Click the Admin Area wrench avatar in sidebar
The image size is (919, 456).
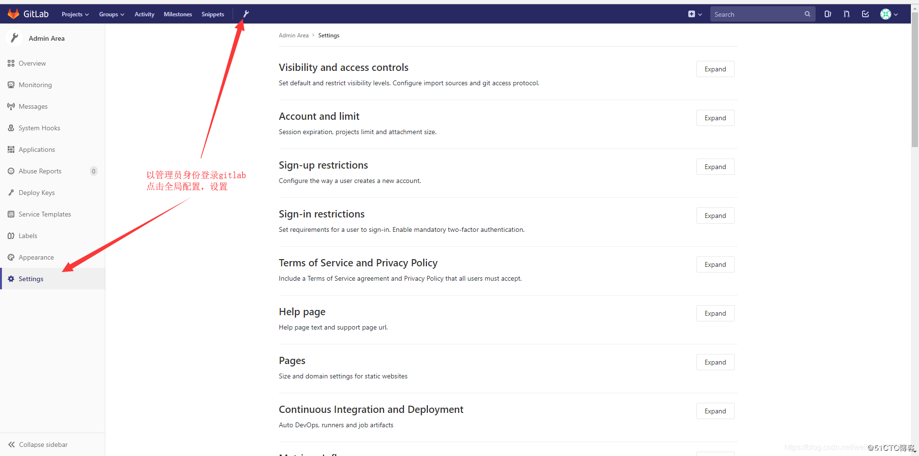tap(14, 38)
